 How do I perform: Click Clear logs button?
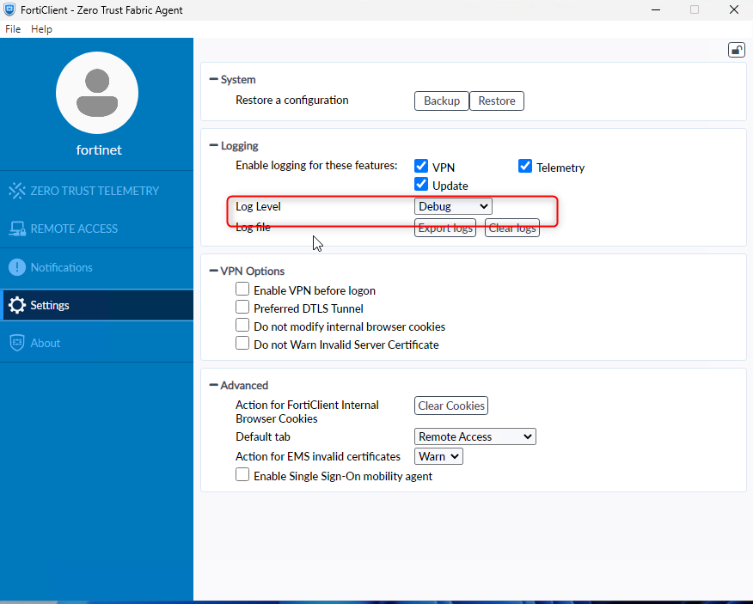(x=512, y=228)
